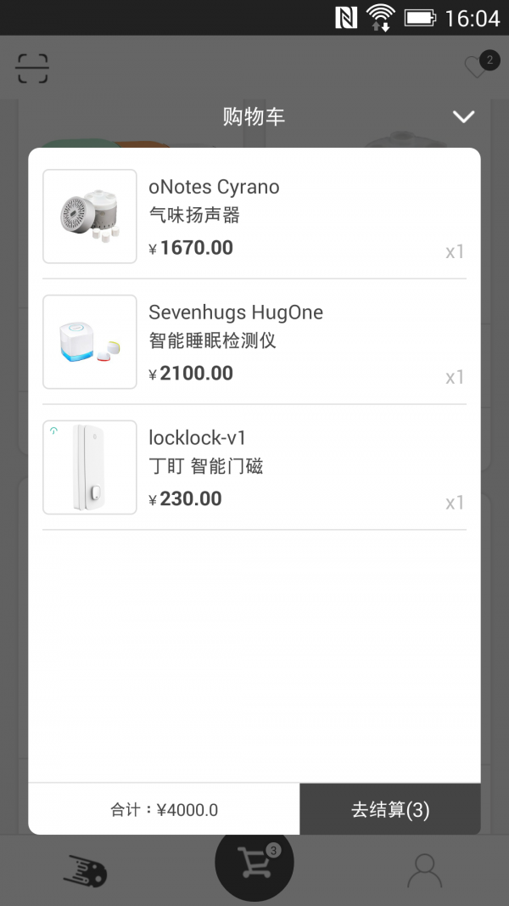Tap the oNotes Cyrano product thumbnail
The height and width of the screenshot is (906, 509).
point(90,217)
